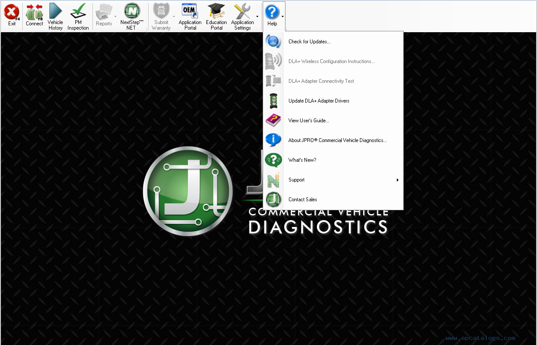537x345 pixels.
Task: Click the purple book User's Guide icon
Action: click(x=273, y=121)
